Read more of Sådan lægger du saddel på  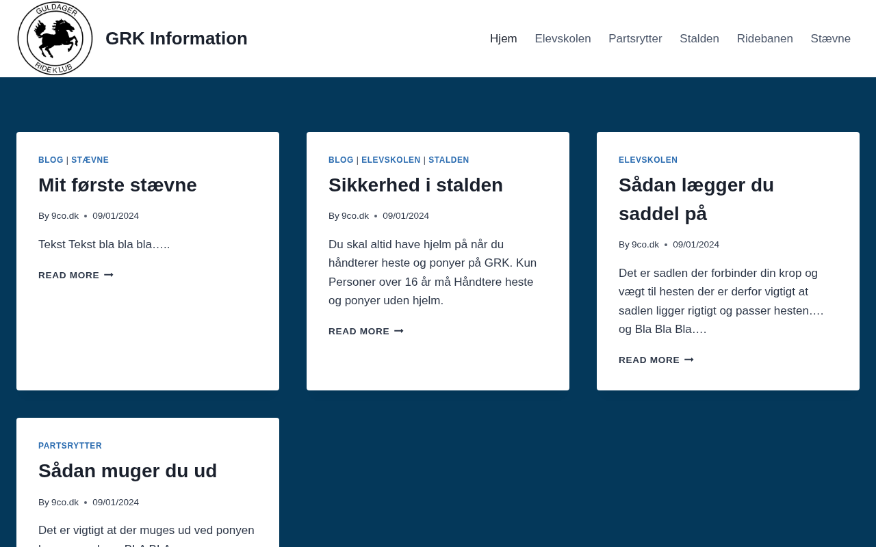[x=656, y=360]
